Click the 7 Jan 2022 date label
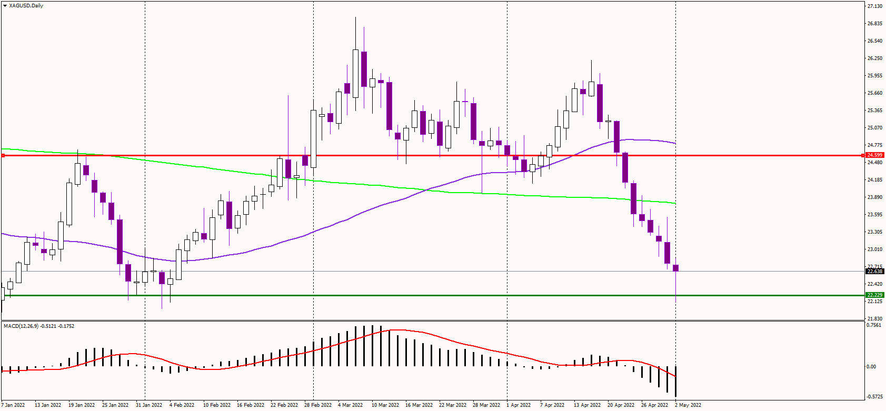This screenshot has width=886, height=411. tap(13, 405)
